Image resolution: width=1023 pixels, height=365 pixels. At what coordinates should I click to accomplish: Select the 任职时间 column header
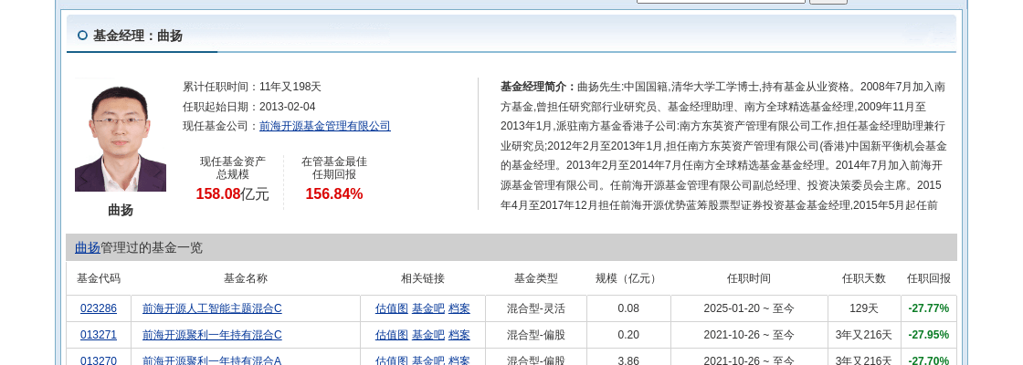pos(749,278)
